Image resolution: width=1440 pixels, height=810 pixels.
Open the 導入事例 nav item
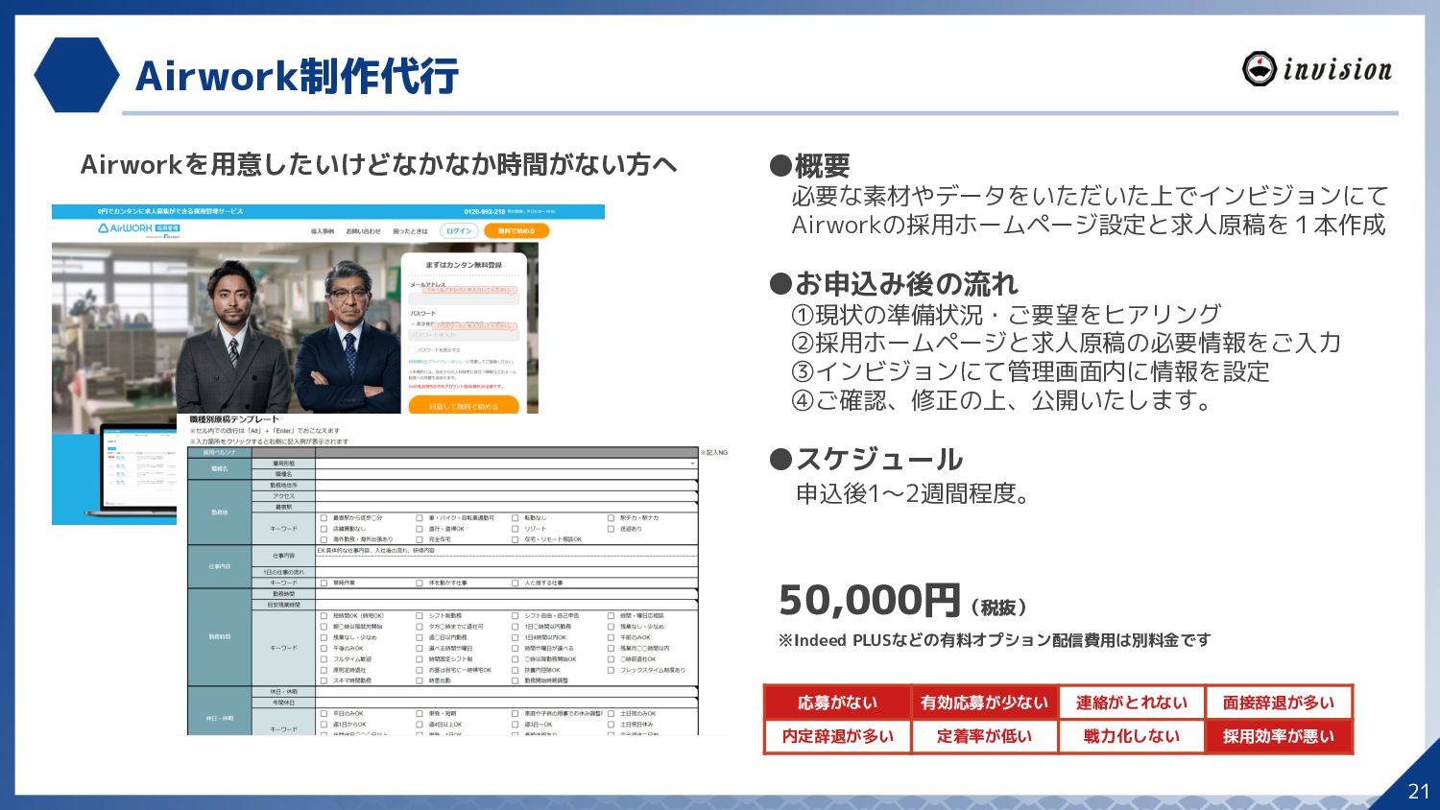click(x=323, y=231)
